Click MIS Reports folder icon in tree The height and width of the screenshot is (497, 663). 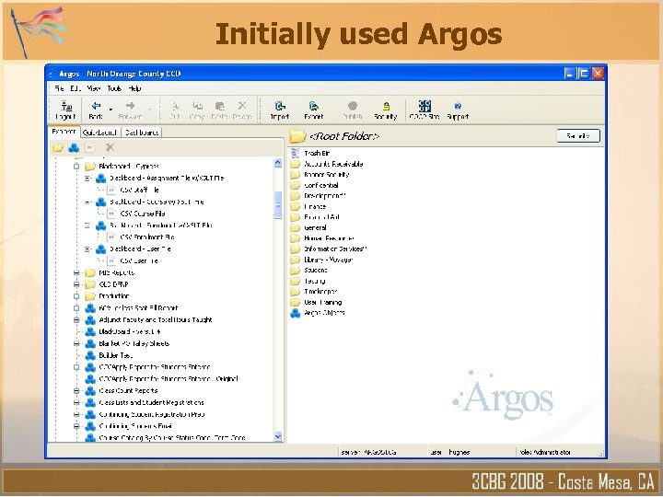90,272
